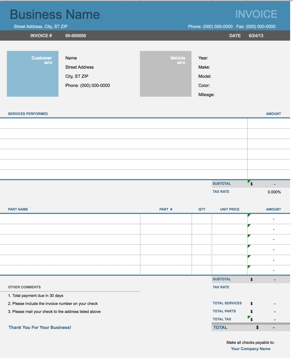Select the TOTAL TAX amount cell
This screenshot has height=361, width=293.
tap(269, 320)
